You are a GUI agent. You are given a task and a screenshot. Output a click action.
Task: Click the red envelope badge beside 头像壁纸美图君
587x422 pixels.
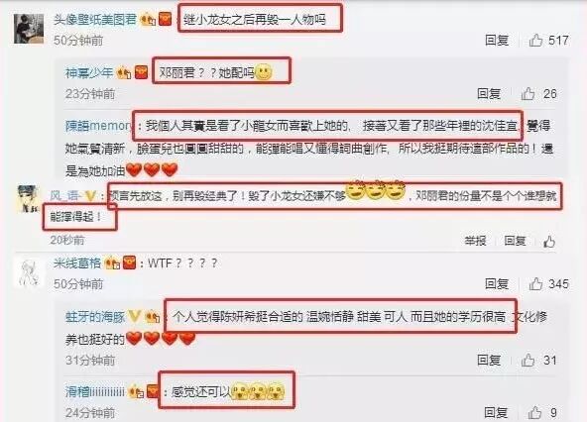(165, 19)
